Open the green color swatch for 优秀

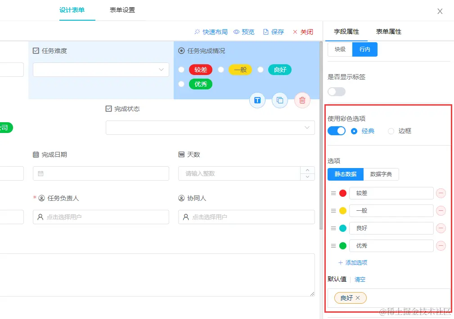point(343,246)
